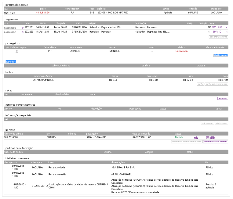Click the airline icon beside flight 2Z 2230

pyautogui.click(x=23, y=32)
